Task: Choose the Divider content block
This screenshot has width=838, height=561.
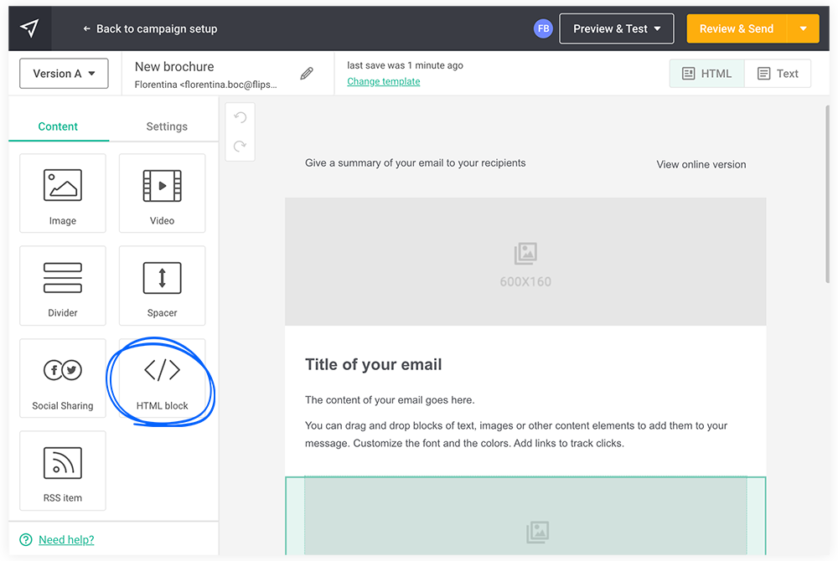Action: (63, 286)
